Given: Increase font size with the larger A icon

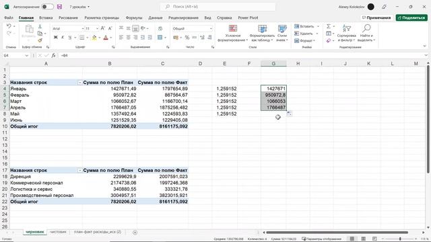Looking at the screenshot, I should point(103,28).
